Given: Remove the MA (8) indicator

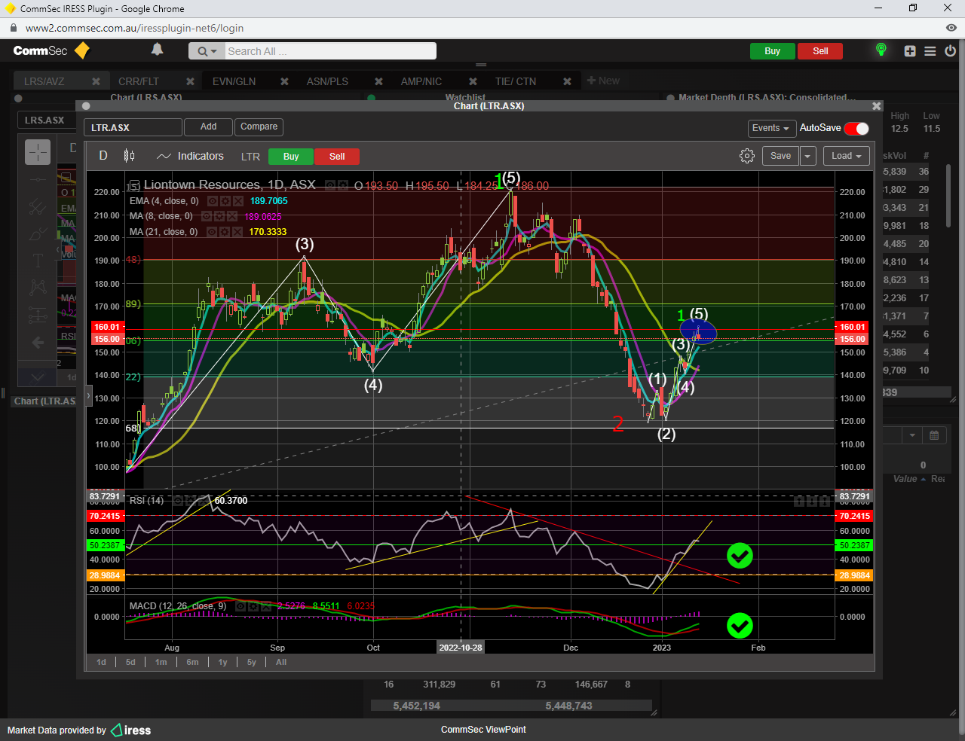Looking at the screenshot, I should [x=231, y=216].
